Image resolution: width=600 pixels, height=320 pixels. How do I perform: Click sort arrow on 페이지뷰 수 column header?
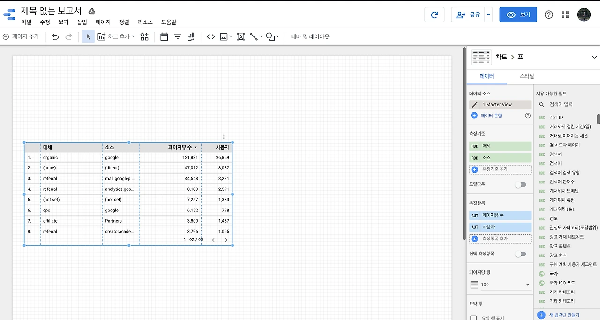click(195, 147)
